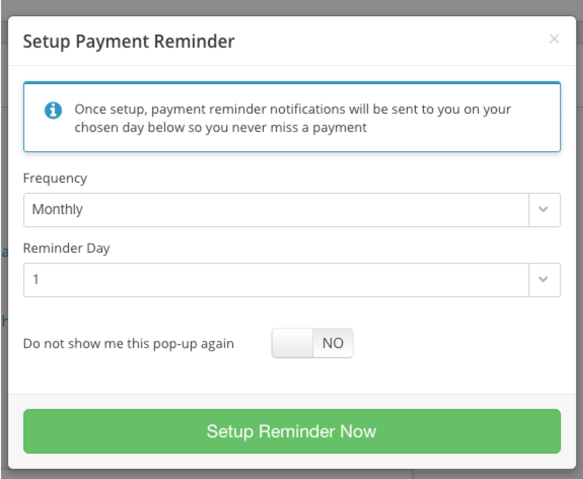Screen dimensions: 583x479
Task: Click the NO label on the switch
Action: (x=333, y=344)
